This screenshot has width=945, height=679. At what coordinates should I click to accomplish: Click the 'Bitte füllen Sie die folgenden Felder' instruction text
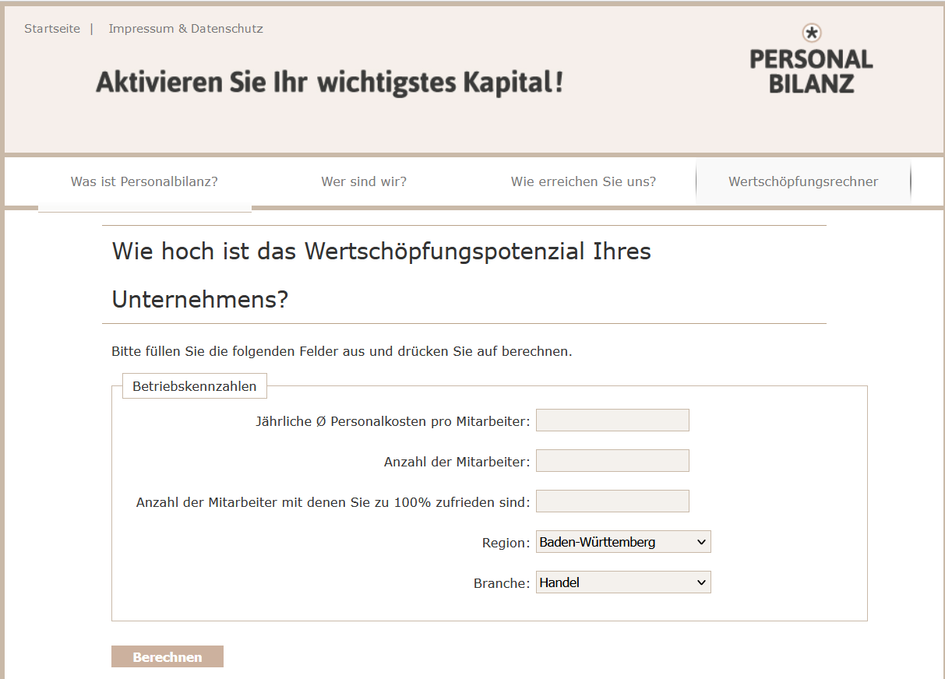pyautogui.click(x=342, y=351)
